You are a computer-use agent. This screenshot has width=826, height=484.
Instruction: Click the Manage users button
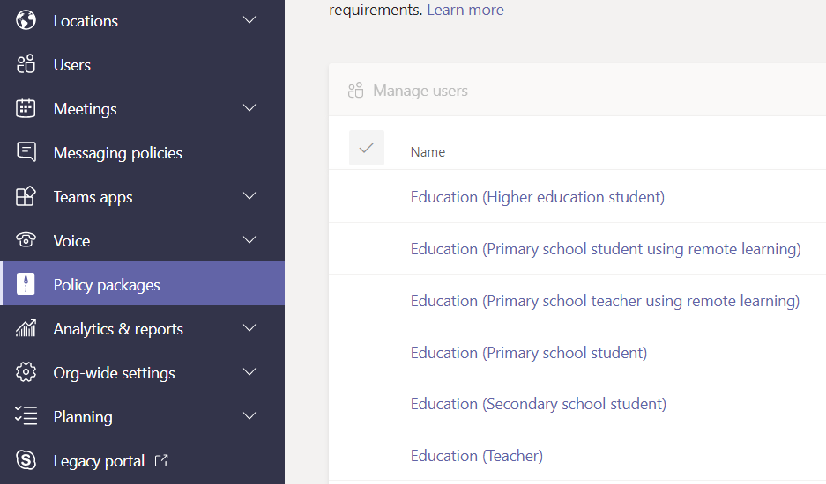click(x=408, y=91)
